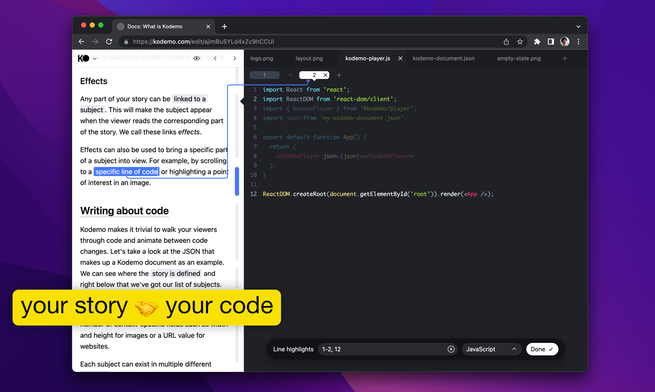Click the 'Writing about code' heading

(x=124, y=211)
